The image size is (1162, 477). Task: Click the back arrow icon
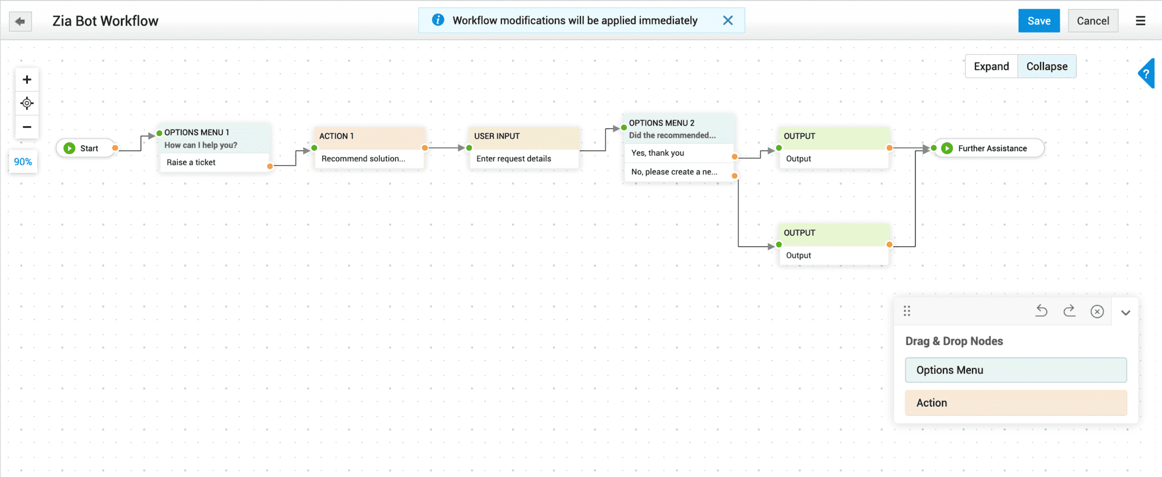[x=20, y=21]
